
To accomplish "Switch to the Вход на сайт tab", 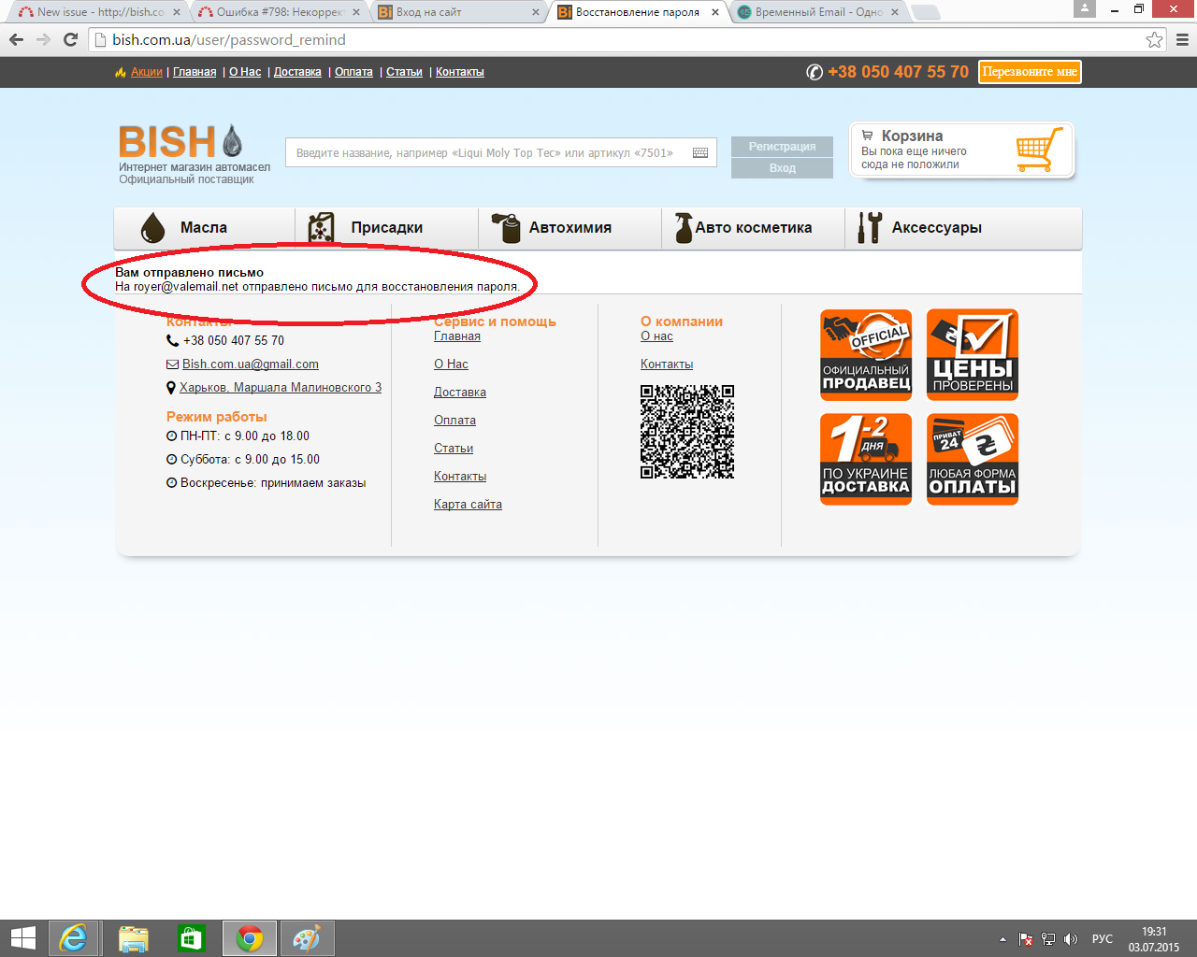I will (x=458, y=12).
